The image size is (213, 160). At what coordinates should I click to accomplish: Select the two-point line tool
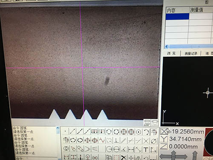pos(72,131)
